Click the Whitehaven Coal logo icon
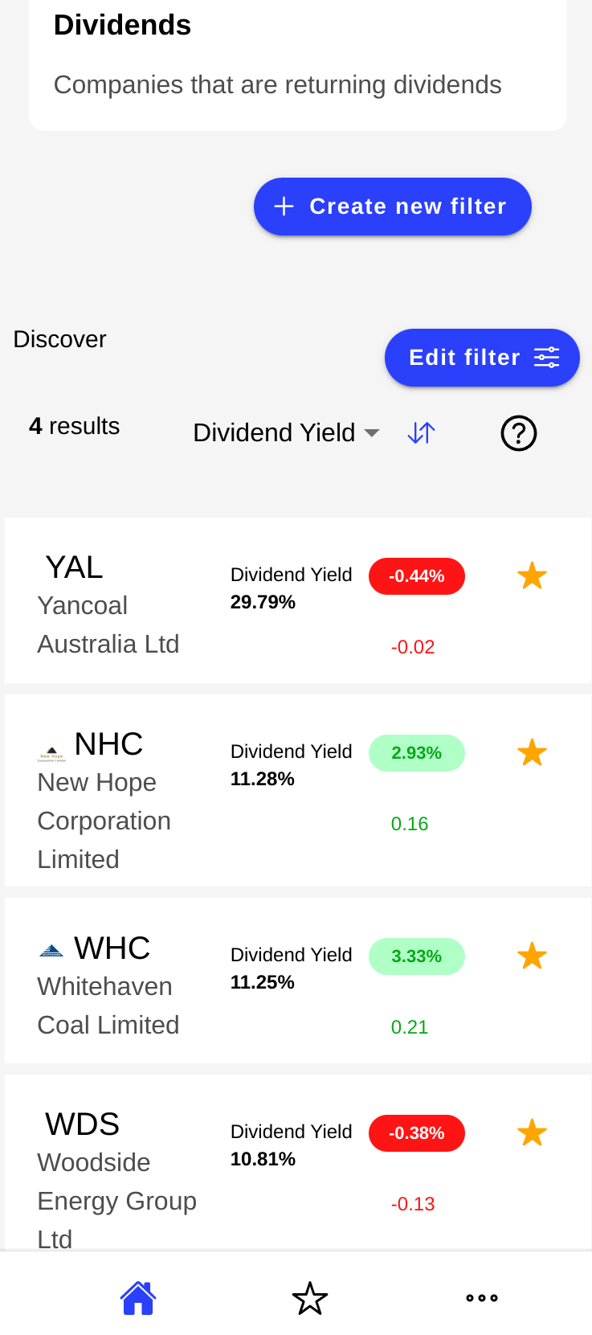592x1335 pixels. click(51, 951)
